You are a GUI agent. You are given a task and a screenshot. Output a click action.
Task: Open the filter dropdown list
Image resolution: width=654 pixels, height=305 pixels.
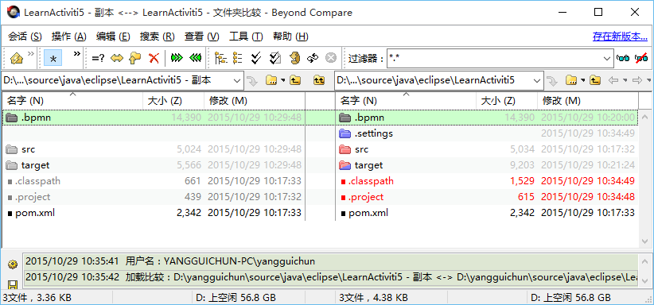tap(607, 59)
